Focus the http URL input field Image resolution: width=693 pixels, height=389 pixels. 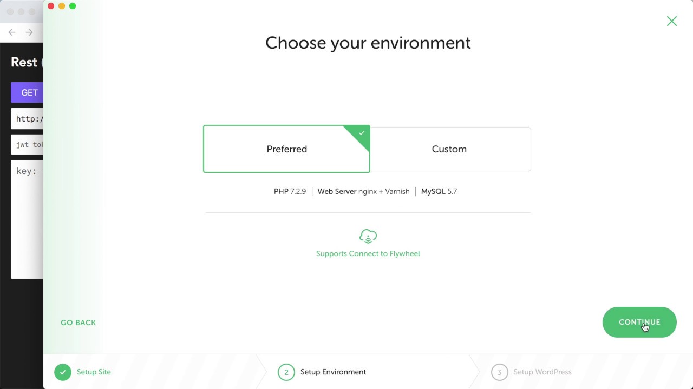click(x=28, y=119)
